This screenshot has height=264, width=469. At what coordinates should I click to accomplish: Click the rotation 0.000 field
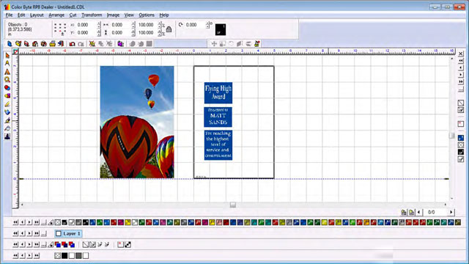coord(195,25)
